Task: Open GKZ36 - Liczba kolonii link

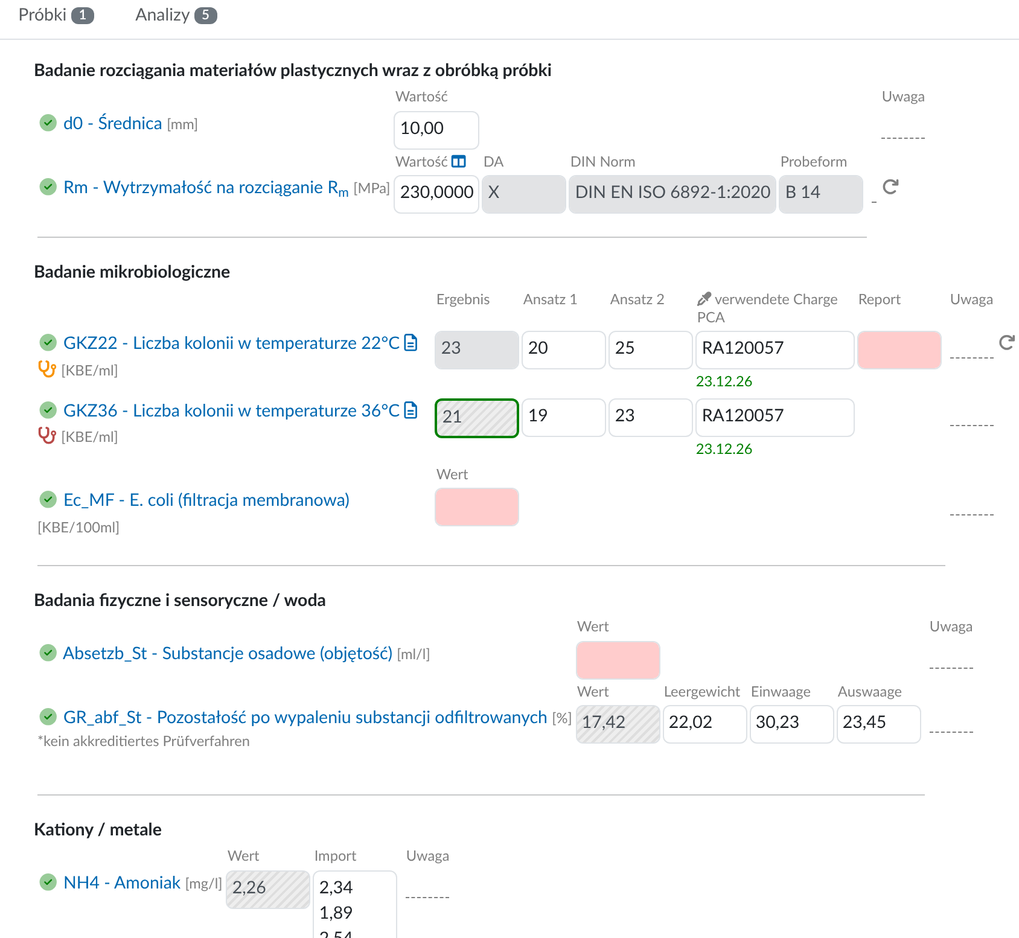Action: point(232,410)
